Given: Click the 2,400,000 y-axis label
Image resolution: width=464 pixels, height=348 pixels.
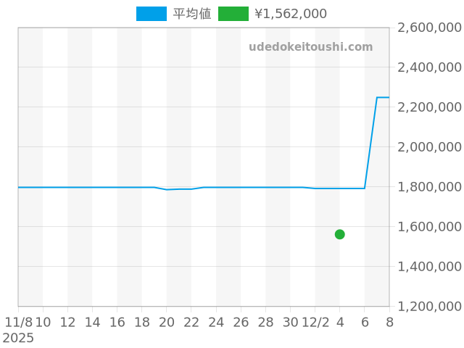Looking at the screenshot, I should pyautogui.click(x=430, y=67).
